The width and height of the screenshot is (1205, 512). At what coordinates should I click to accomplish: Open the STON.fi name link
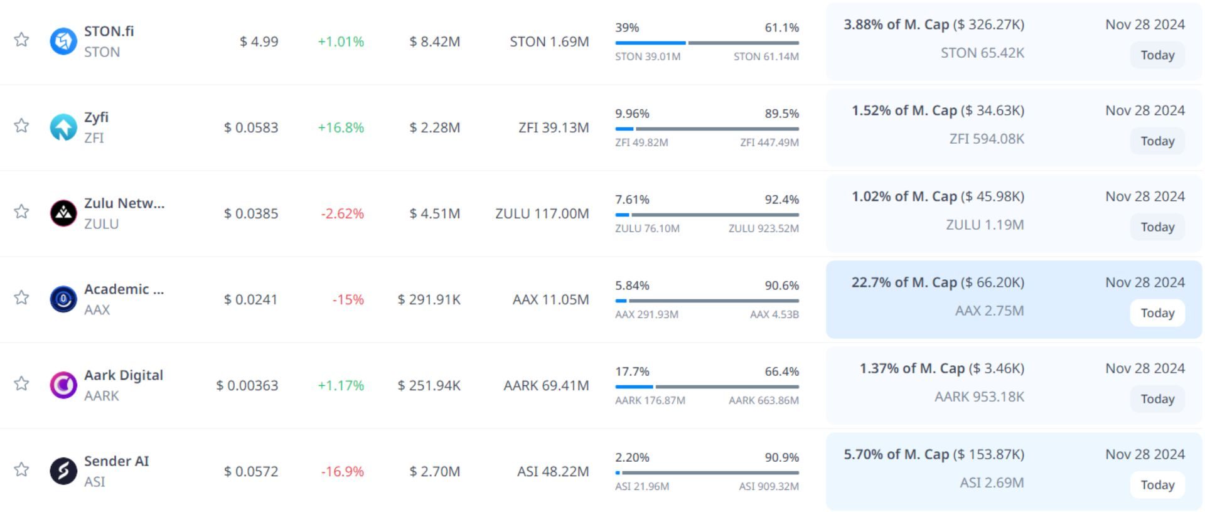pos(109,31)
